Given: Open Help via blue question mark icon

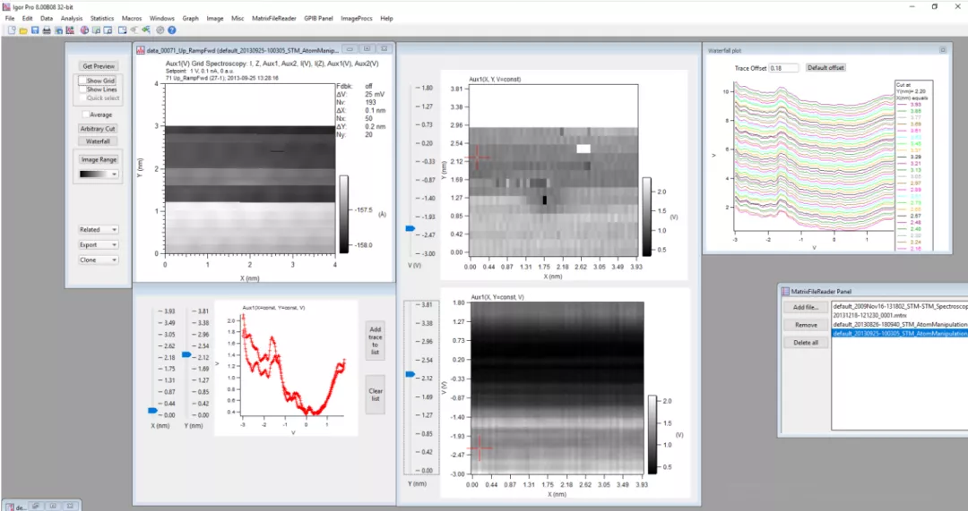Looking at the screenshot, I should point(171,30).
